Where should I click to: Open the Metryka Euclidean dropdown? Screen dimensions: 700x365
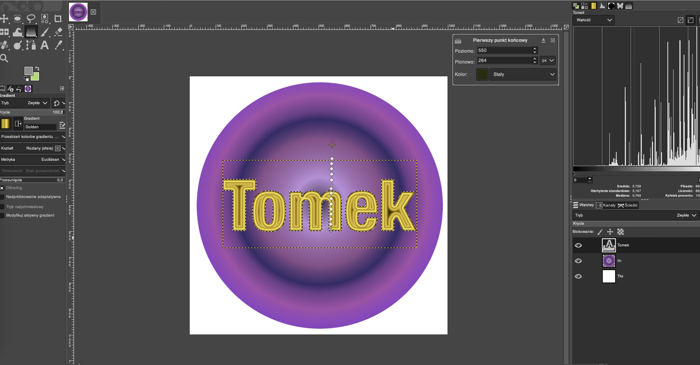(x=33, y=160)
